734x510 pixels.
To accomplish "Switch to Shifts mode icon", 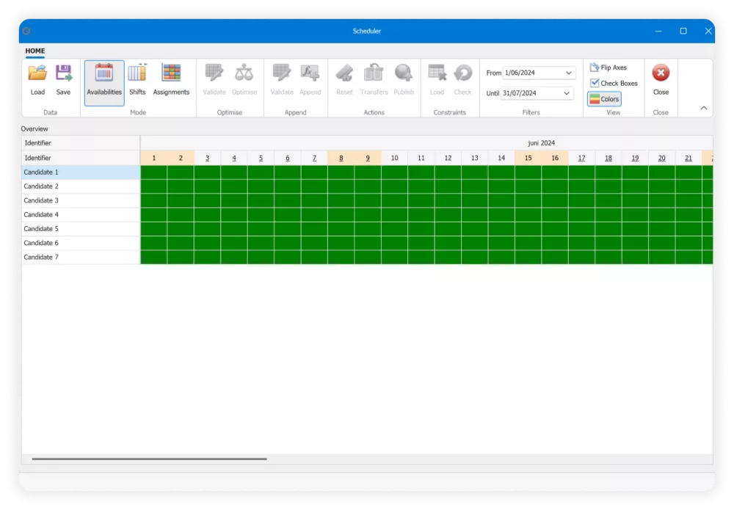I will (x=137, y=73).
